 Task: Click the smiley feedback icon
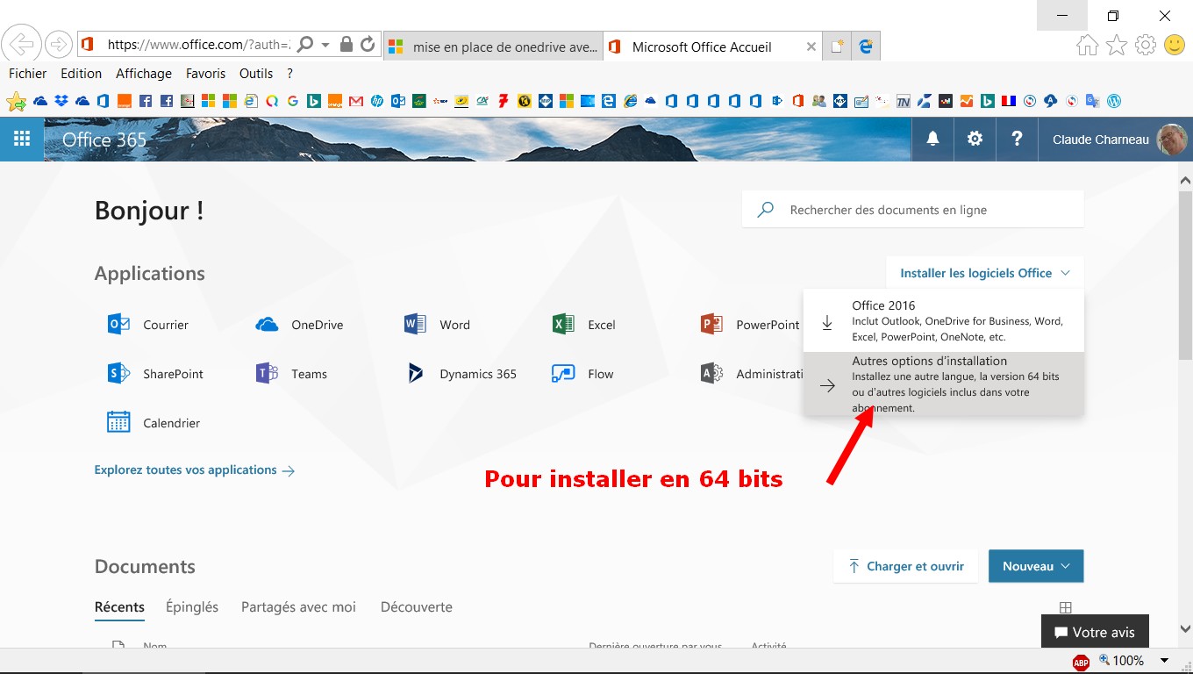point(1175,45)
